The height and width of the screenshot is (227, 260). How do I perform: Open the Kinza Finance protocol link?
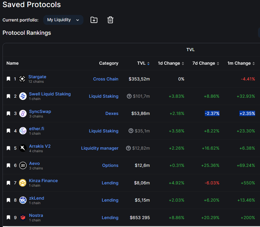pyautogui.click(x=43, y=181)
